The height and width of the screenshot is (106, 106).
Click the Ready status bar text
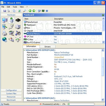pos(7,104)
